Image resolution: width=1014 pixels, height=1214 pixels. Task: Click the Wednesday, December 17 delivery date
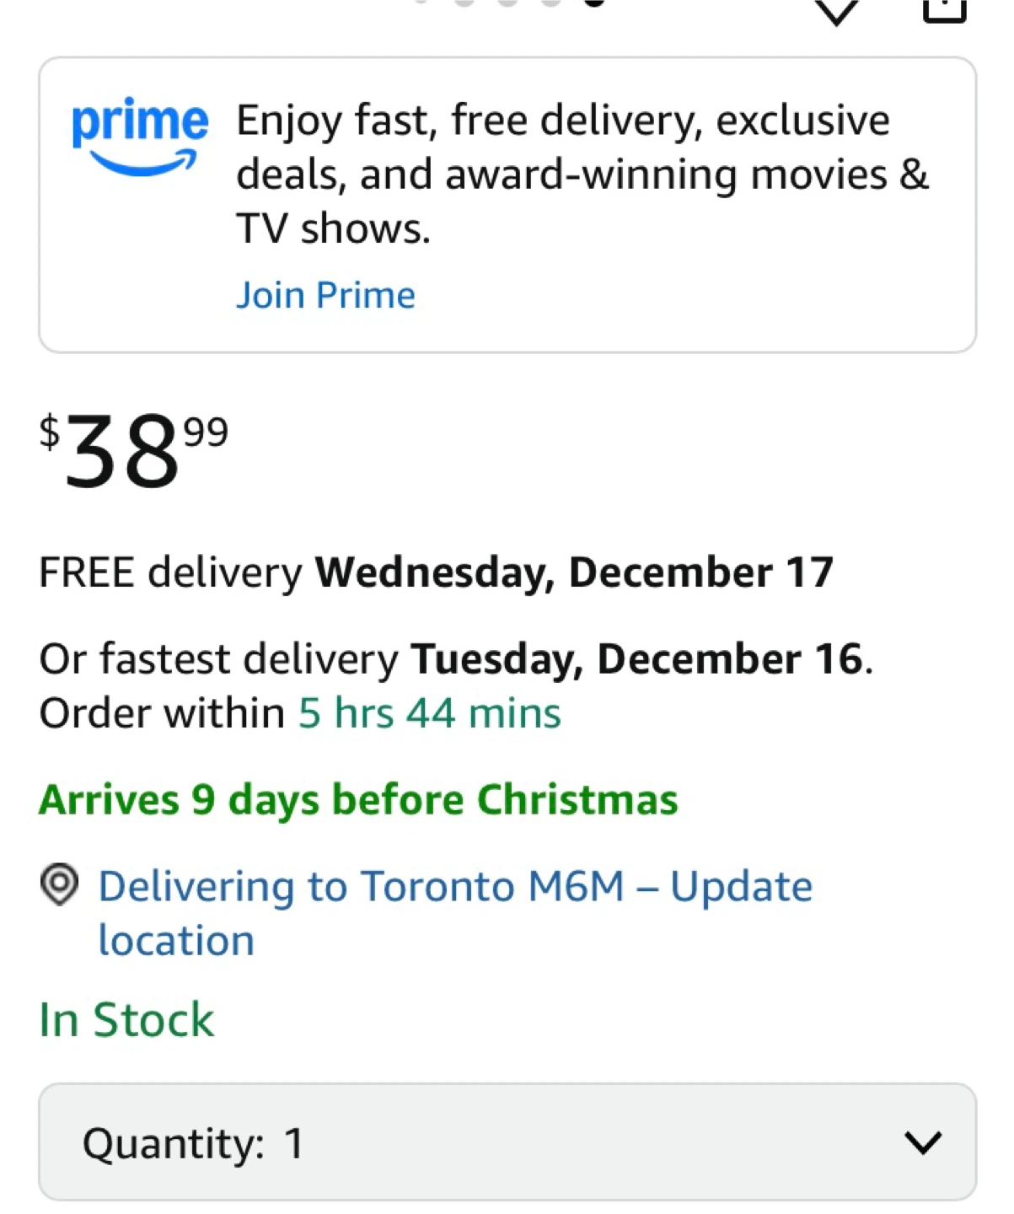pos(574,572)
